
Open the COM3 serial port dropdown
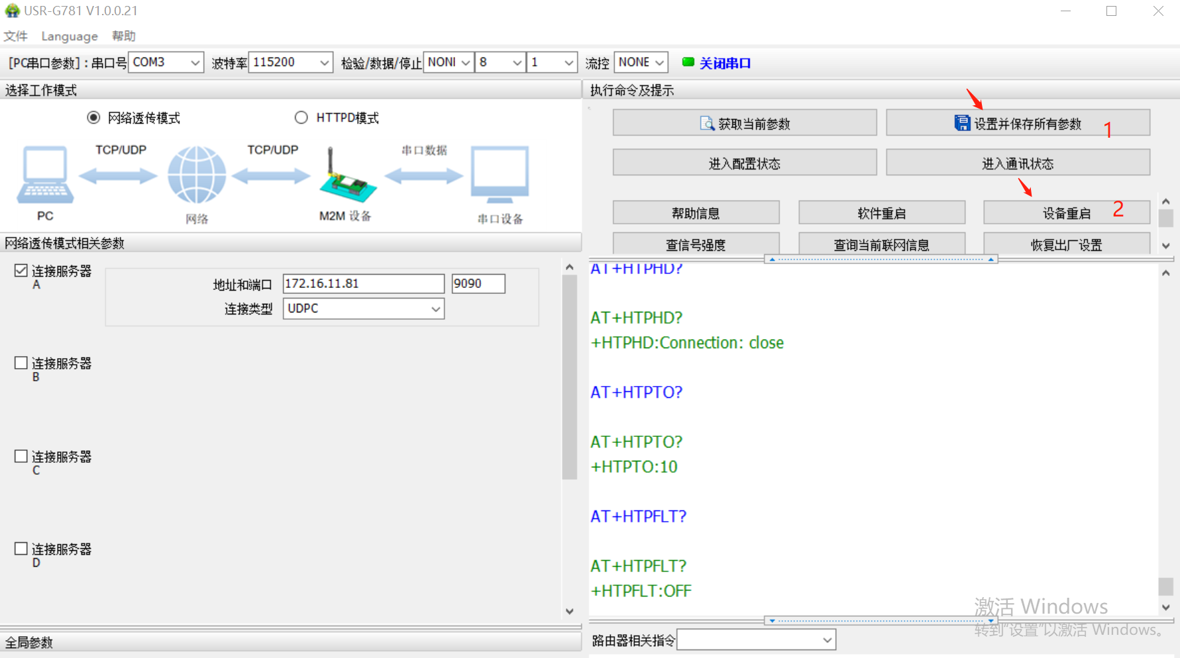tap(195, 63)
